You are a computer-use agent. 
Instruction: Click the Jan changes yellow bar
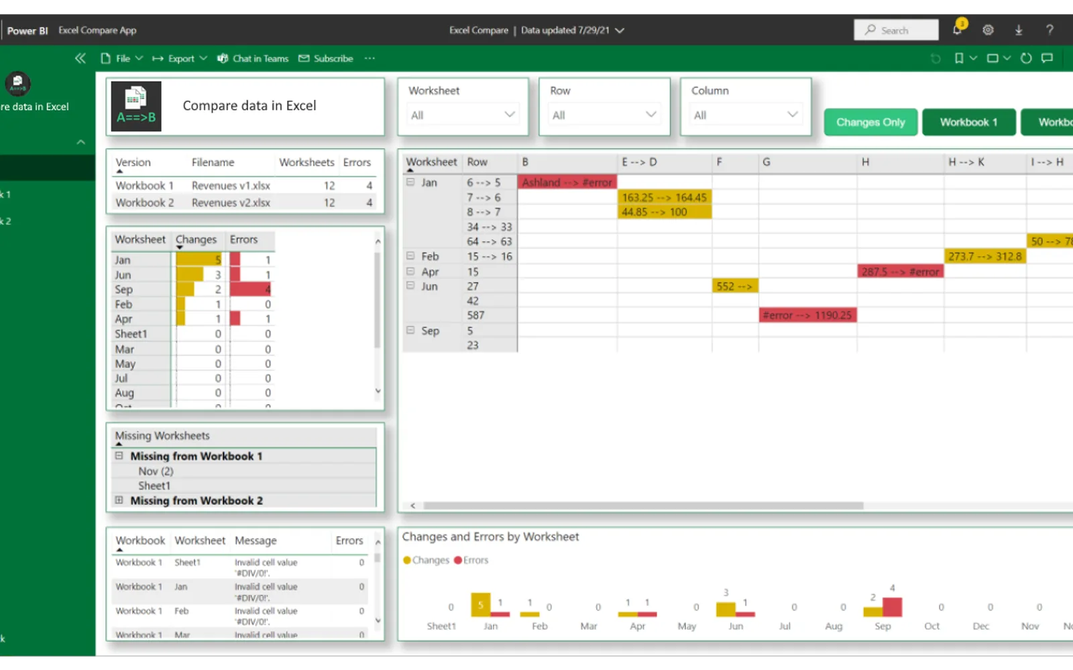[199, 260]
